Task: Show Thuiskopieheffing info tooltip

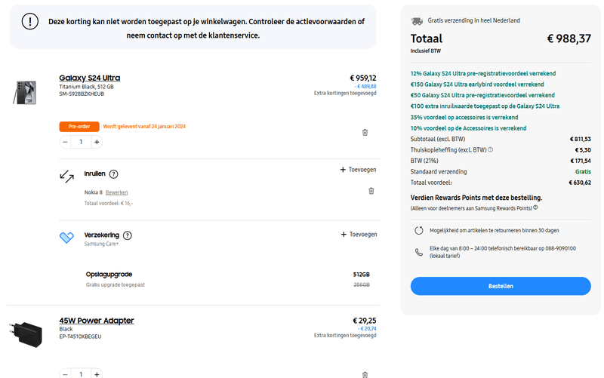Action: tap(490, 149)
